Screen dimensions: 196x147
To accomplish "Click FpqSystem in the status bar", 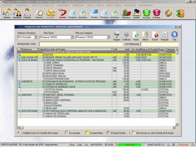I will [183, 145].
